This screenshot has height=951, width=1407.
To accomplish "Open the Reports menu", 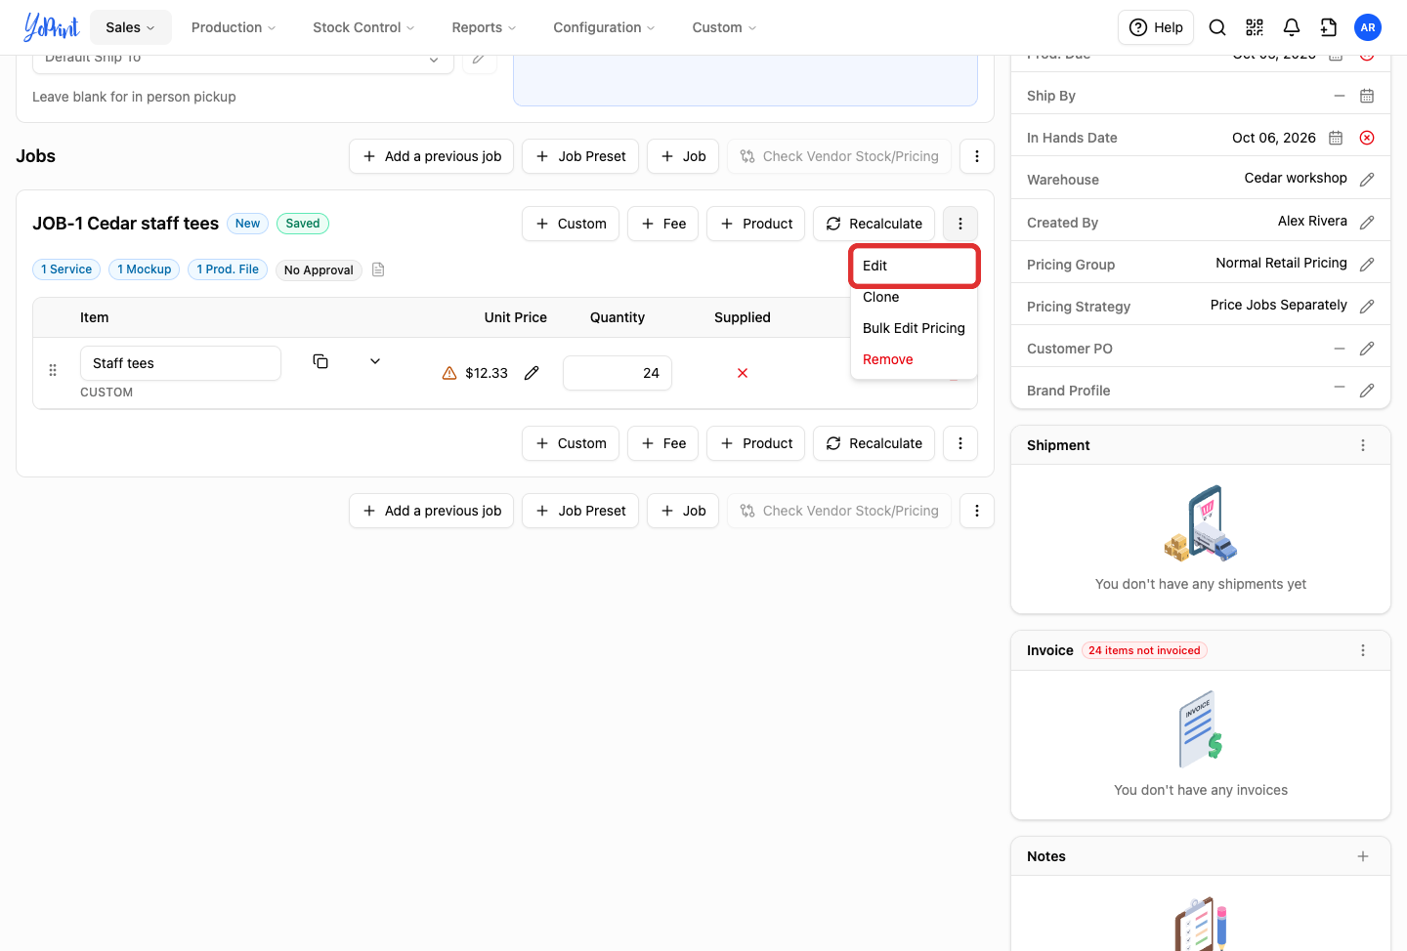I will pyautogui.click(x=484, y=27).
